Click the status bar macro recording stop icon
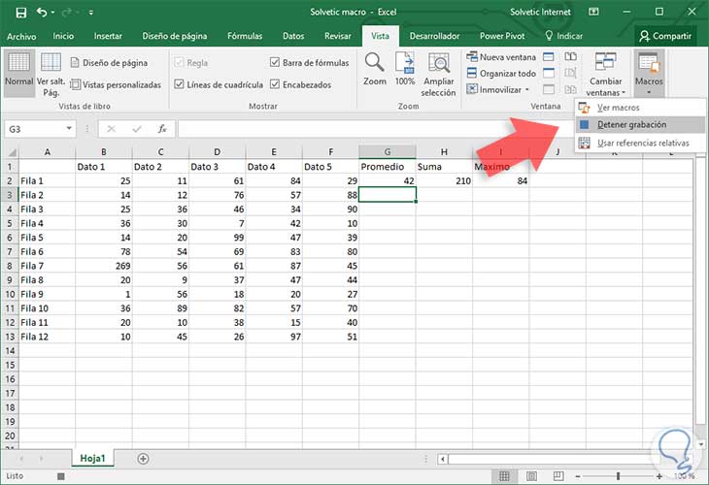Viewport: 709px width, 485px height. tap(61, 476)
